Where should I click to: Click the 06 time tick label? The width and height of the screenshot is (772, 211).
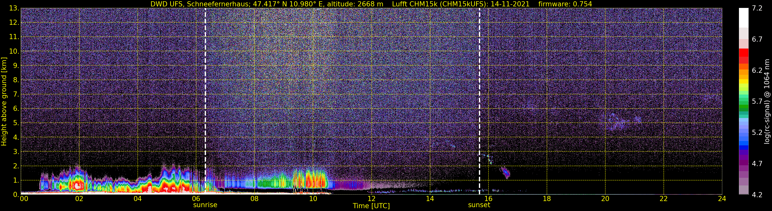(196, 199)
